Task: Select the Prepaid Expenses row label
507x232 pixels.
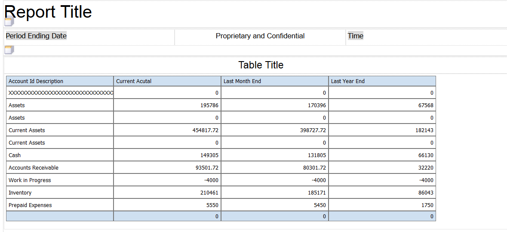Action: pos(30,205)
